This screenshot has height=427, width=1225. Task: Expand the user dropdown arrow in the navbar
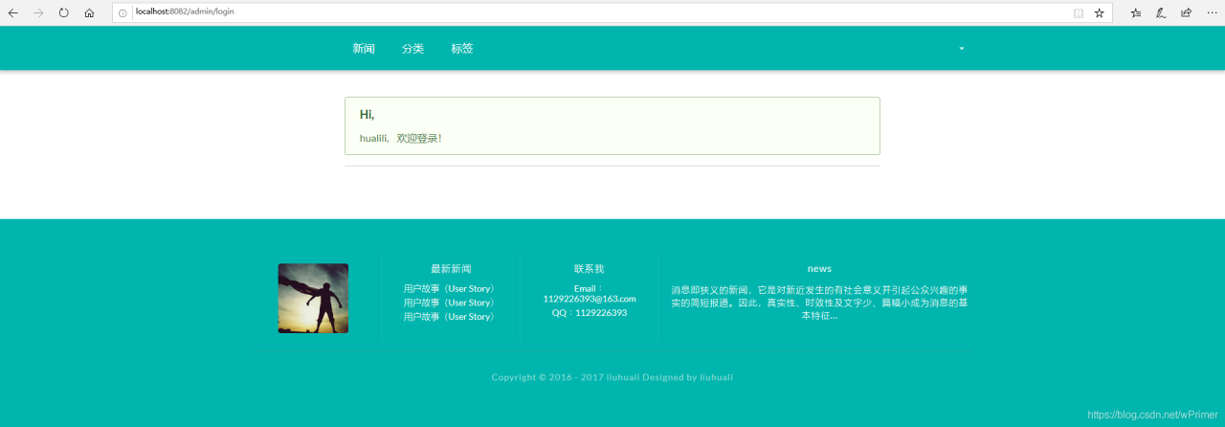962,49
